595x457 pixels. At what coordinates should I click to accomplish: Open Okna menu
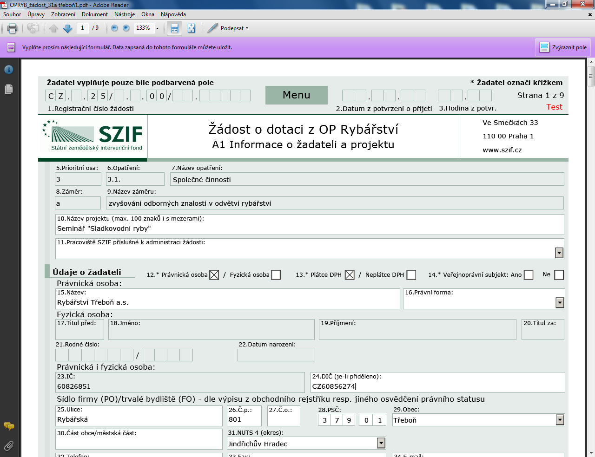pyautogui.click(x=148, y=14)
